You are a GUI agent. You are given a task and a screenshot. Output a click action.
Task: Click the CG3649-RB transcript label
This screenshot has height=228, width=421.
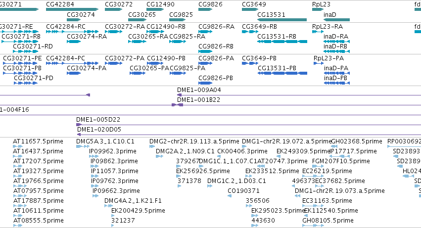click(259, 27)
